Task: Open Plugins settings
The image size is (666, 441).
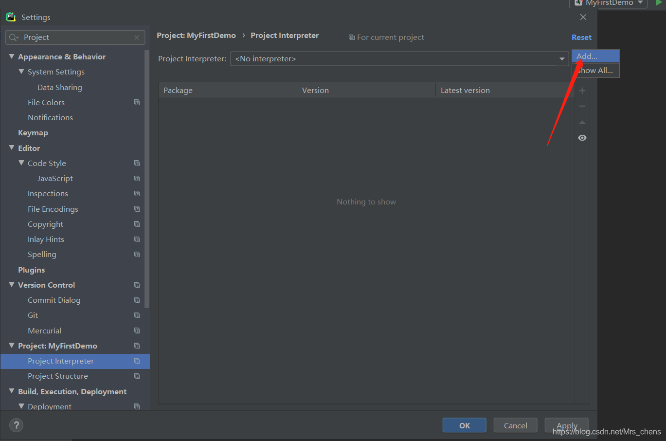Action: [x=32, y=270]
